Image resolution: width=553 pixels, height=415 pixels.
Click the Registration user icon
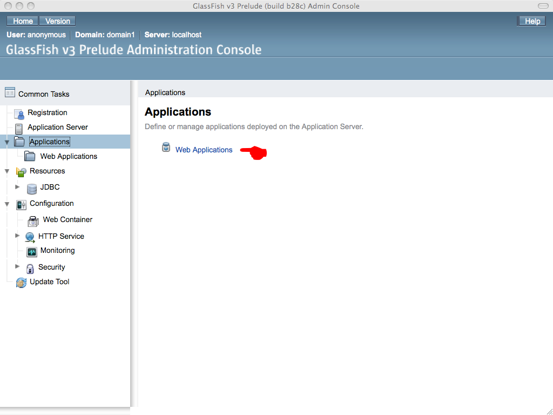[x=19, y=114]
